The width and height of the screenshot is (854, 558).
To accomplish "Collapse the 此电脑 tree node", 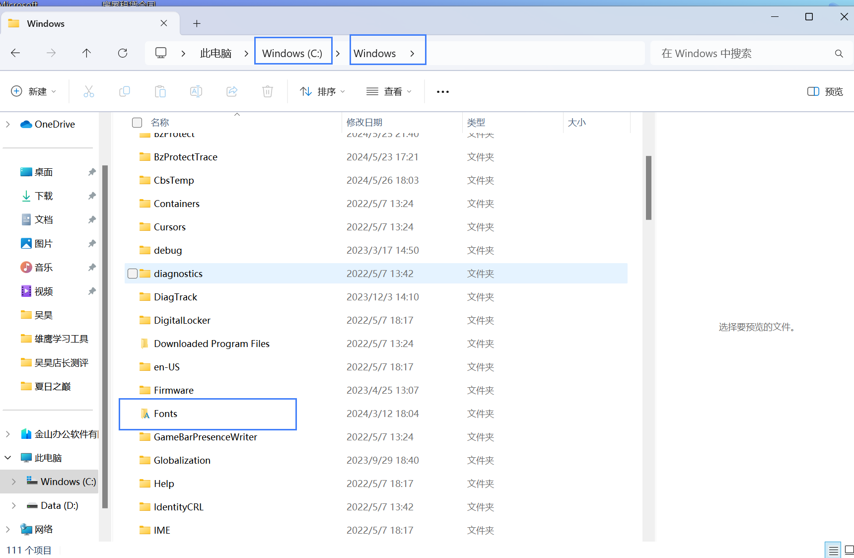I will tap(8, 458).
